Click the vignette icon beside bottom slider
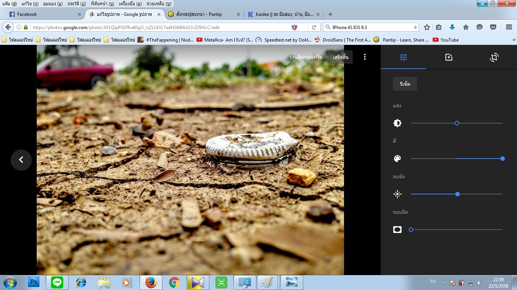Screen dimensions: 517x290 [397, 230]
